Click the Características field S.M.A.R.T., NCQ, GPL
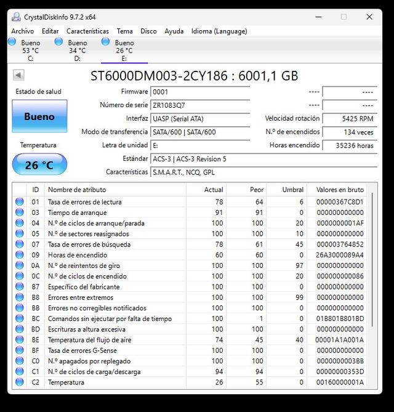The width and height of the screenshot is (394, 412). pyautogui.click(x=263, y=172)
